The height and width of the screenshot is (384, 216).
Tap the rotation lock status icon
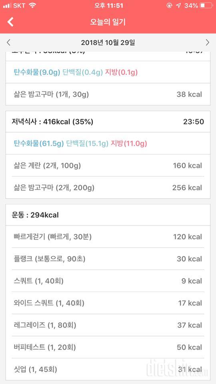click(169, 5)
